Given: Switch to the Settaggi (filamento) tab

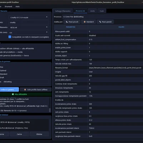Looking at the screenshot, I should coord(63,11).
